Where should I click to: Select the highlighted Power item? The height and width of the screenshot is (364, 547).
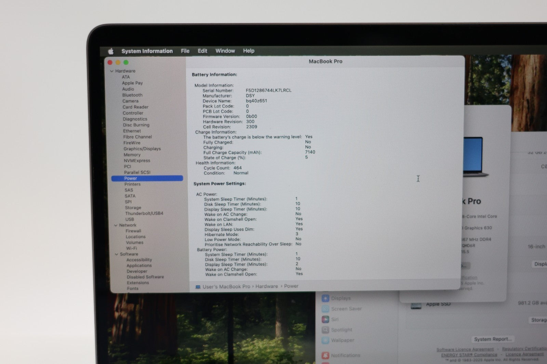[147, 178]
